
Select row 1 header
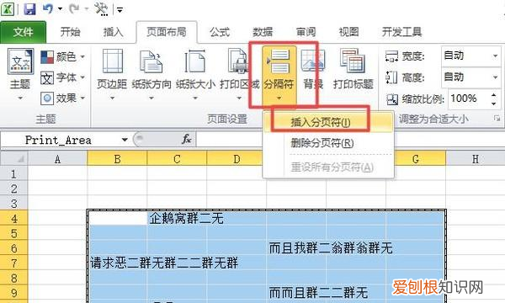[x=13, y=174]
